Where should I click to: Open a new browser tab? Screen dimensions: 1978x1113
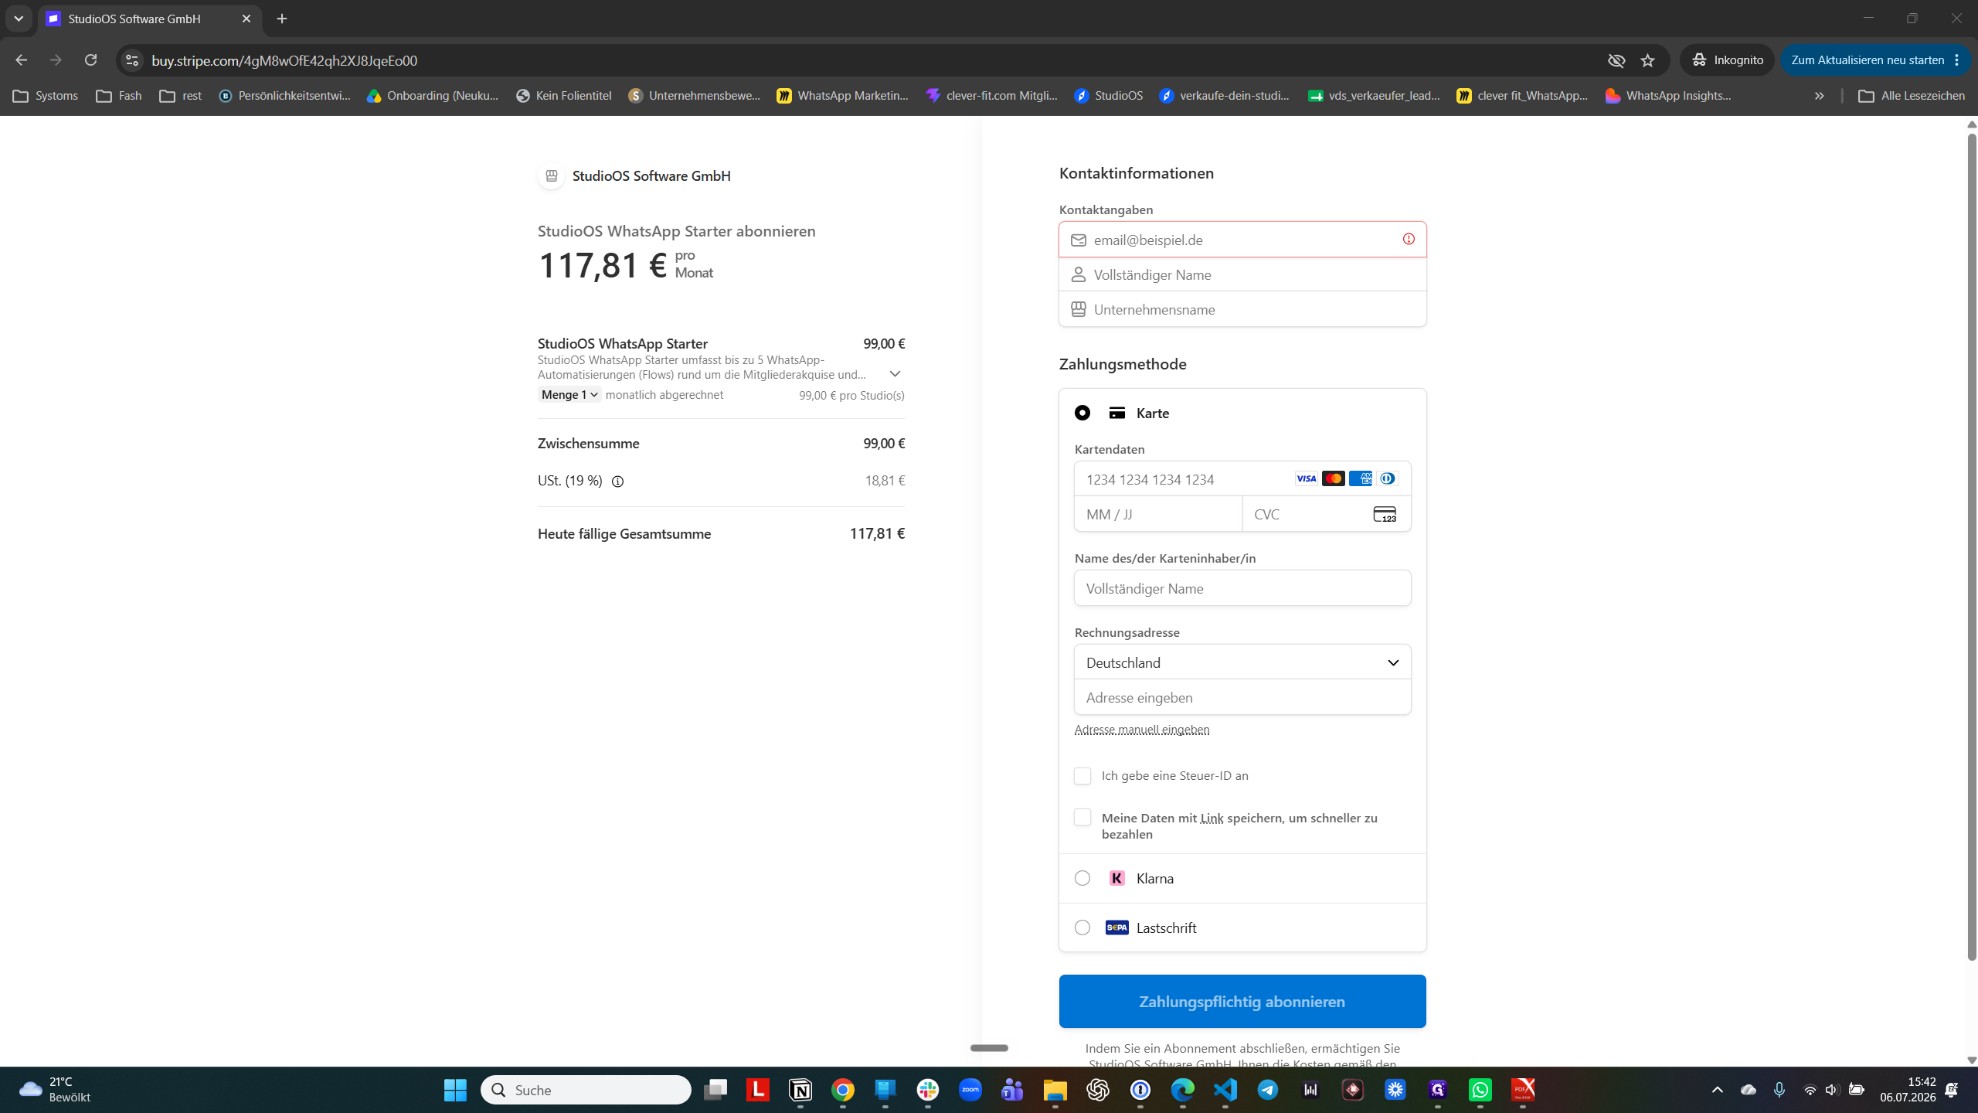tap(282, 19)
